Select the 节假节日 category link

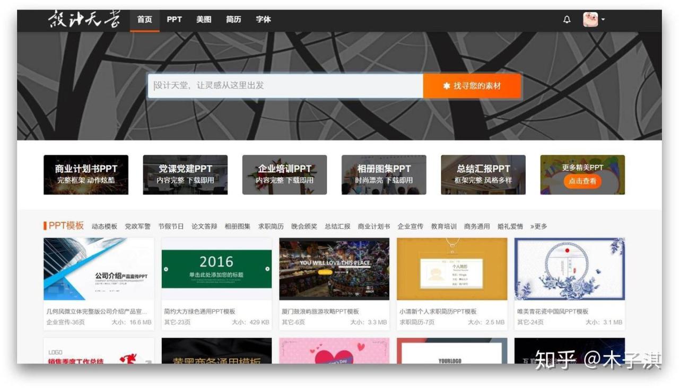(171, 226)
